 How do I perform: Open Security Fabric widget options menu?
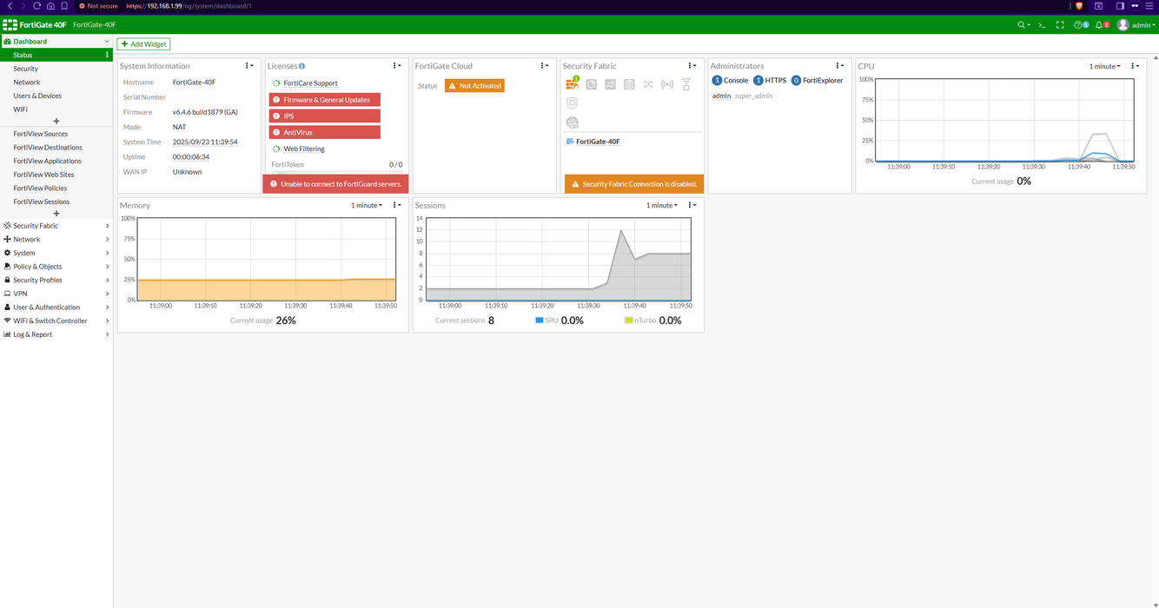click(692, 65)
